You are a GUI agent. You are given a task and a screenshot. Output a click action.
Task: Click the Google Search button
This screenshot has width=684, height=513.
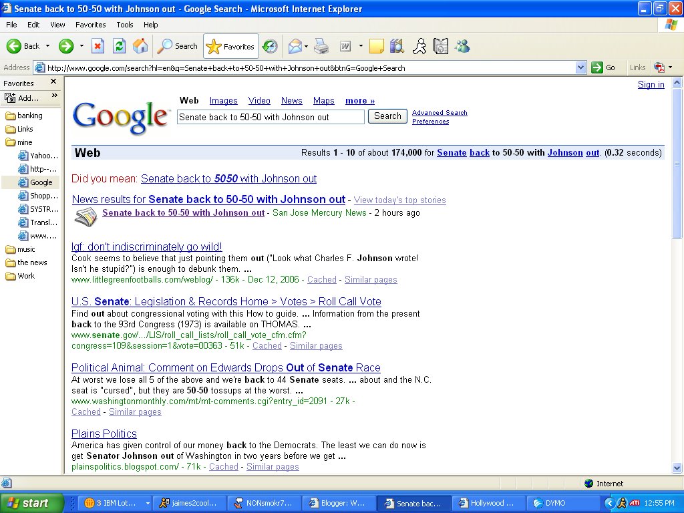pyautogui.click(x=387, y=116)
